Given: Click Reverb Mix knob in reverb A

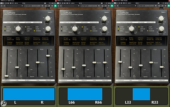Looking at the screenshot, I should click(x=48, y=29).
